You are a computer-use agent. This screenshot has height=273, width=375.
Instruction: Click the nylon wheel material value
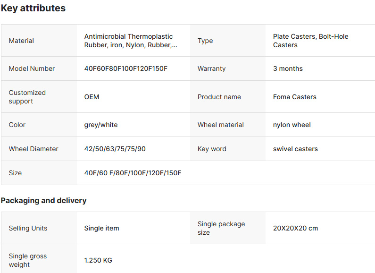pyautogui.click(x=292, y=125)
